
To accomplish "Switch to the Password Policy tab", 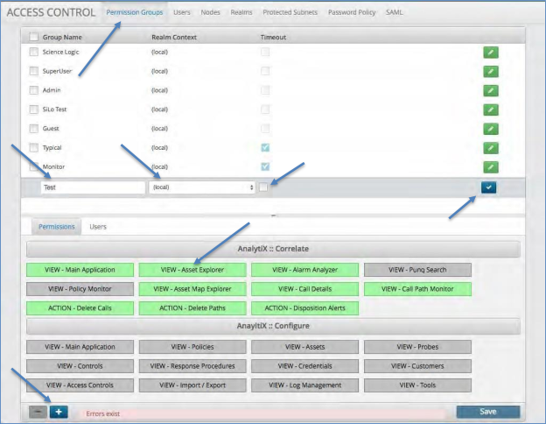I will click(353, 13).
